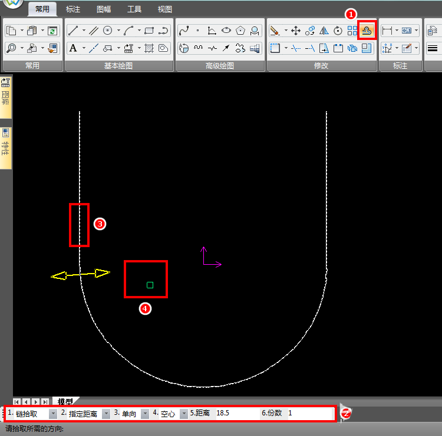
Task: Select the Hatch fill tool
Action: coord(149,48)
